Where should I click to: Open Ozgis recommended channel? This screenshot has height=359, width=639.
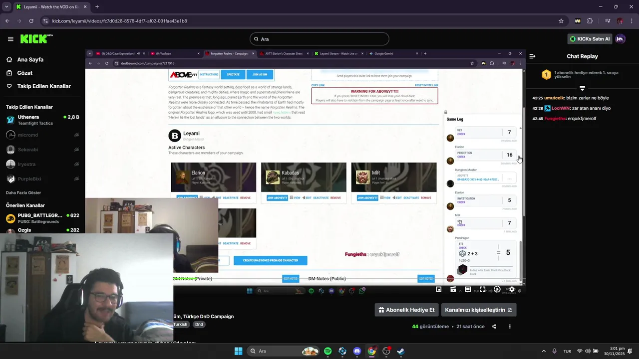[x=42, y=230]
